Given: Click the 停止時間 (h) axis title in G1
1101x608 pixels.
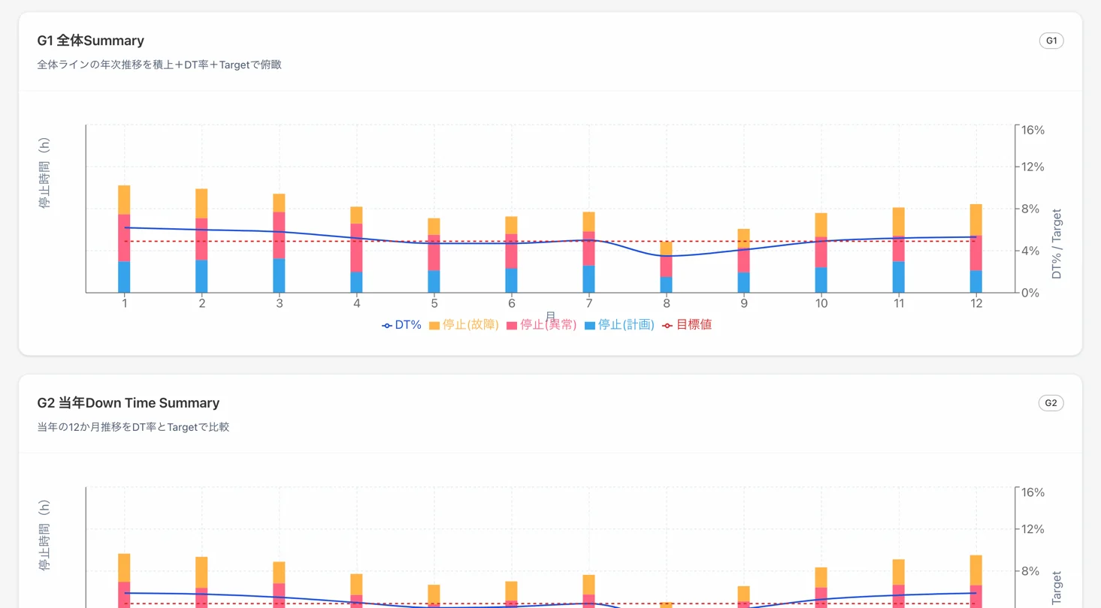Looking at the screenshot, I should [x=45, y=173].
